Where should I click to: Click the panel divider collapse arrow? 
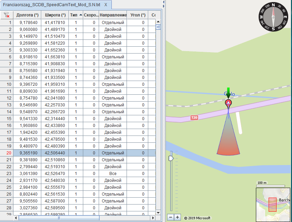164,2
